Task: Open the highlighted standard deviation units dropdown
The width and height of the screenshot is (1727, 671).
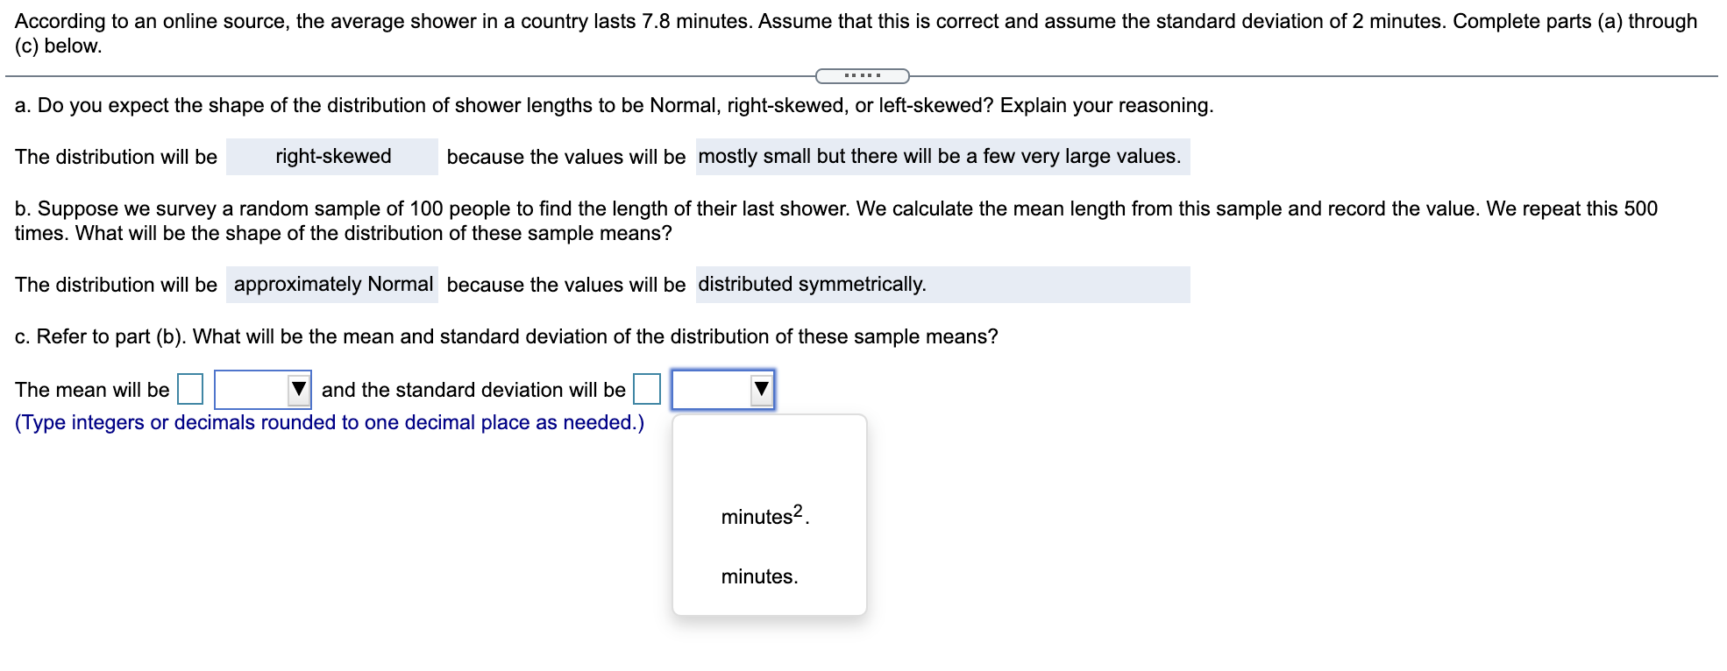Action: click(721, 390)
